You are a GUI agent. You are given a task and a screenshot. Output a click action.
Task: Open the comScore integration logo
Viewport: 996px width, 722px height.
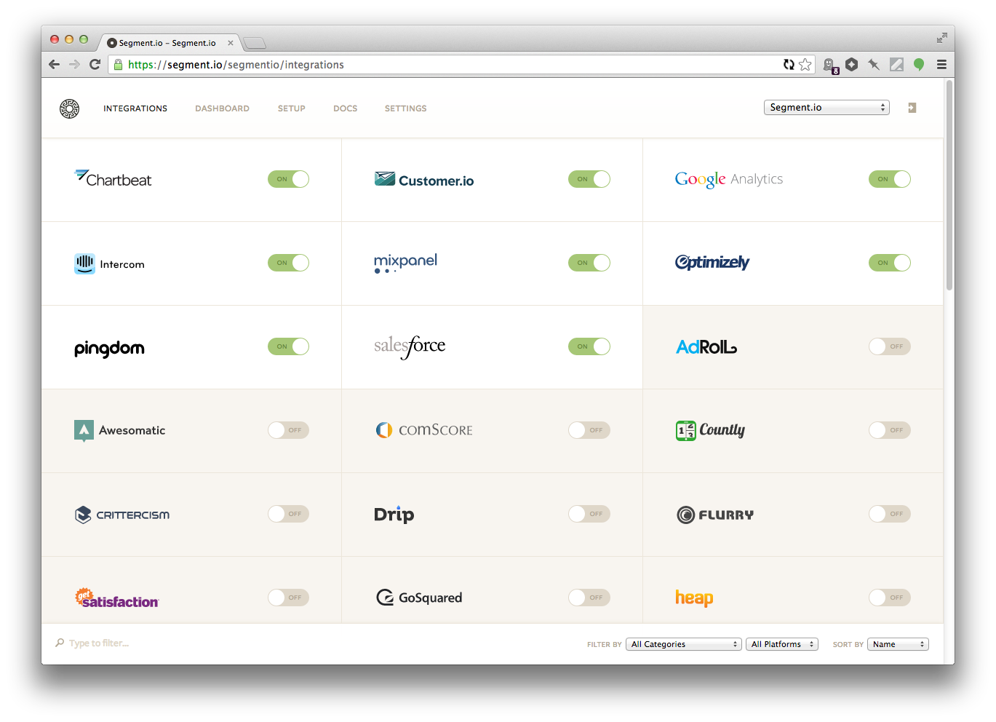click(x=424, y=430)
